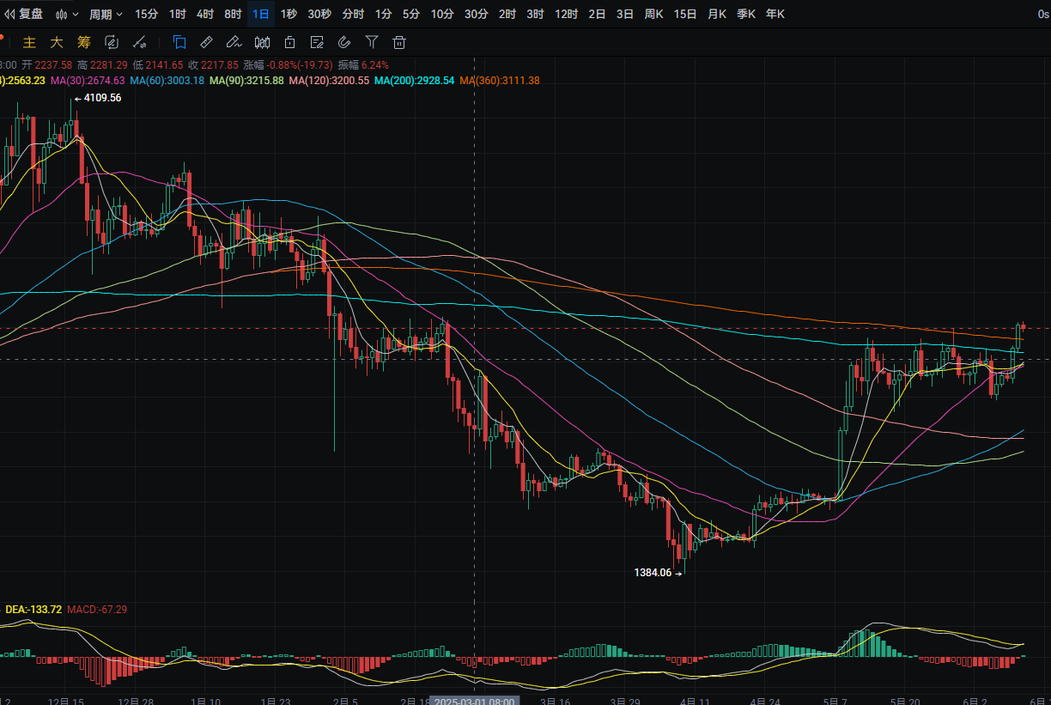Click the 振幅 6.24% amplitude value
This screenshot has height=705, width=1051.
pos(363,64)
